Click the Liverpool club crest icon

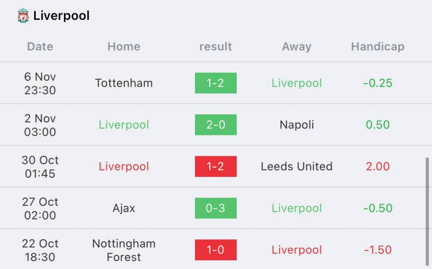(x=23, y=16)
